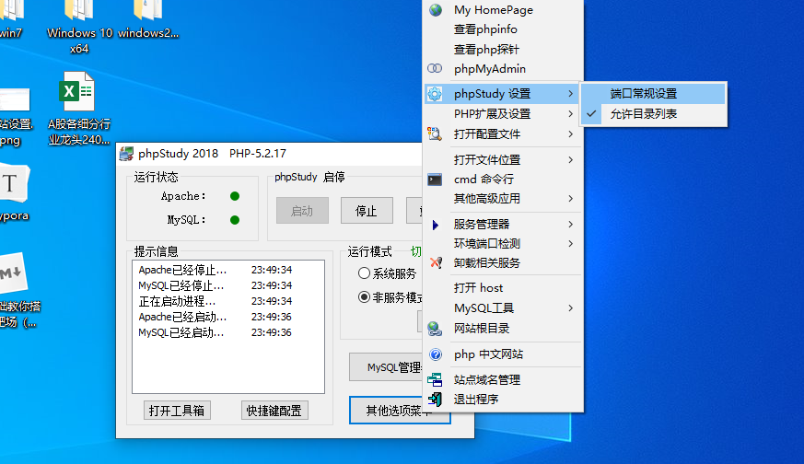Click log line MySQL已经停止...
This screenshot has height=464, width=804.
click(x=181, y=285)
